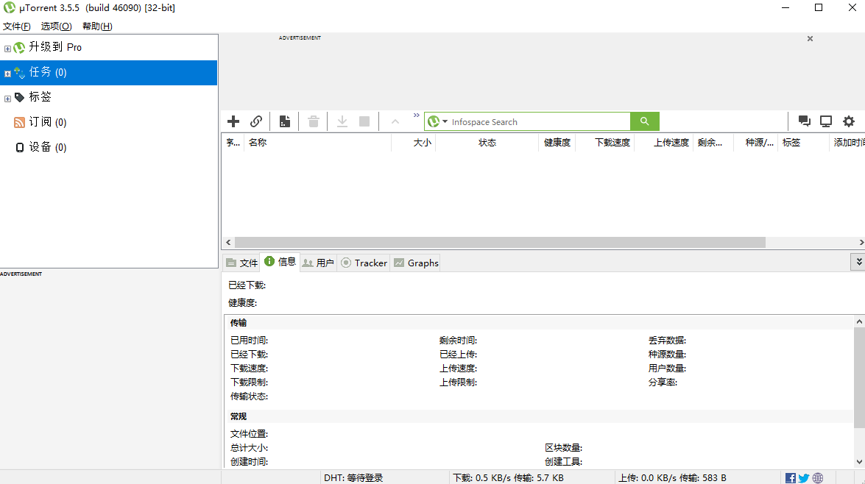This screenshot has height=484, width=865.
Task: Click the chat speech bubble icon
Action: (x=804, y=121)
